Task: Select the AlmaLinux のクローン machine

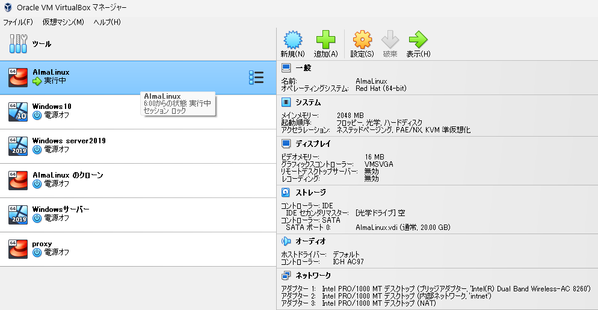Action: point(138,181)
